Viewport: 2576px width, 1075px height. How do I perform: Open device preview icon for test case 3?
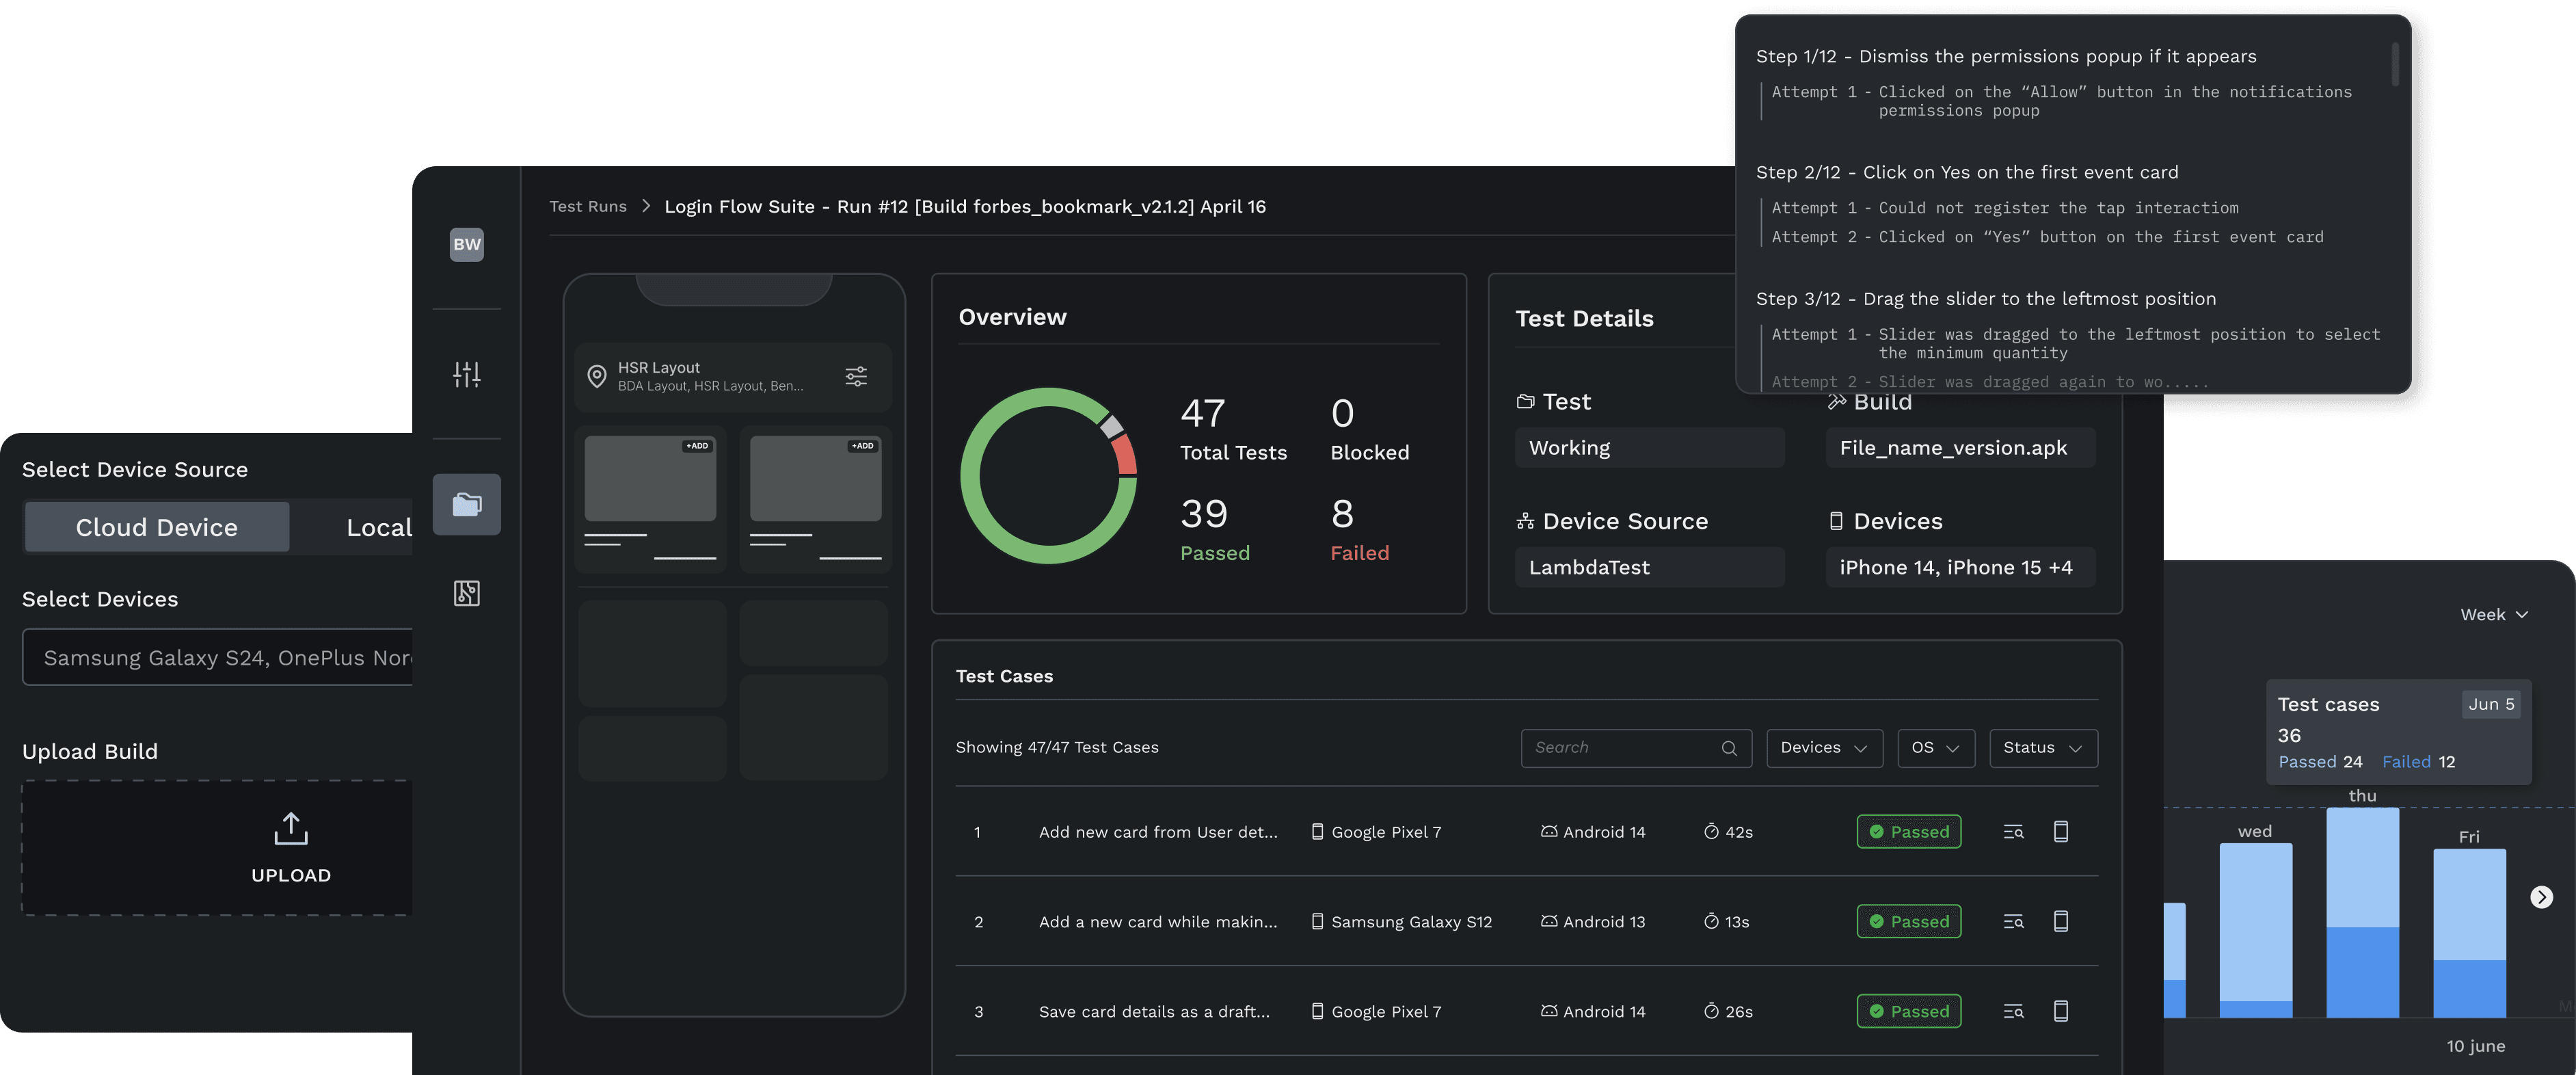pyautogui.click(x=2061, y=1012)
